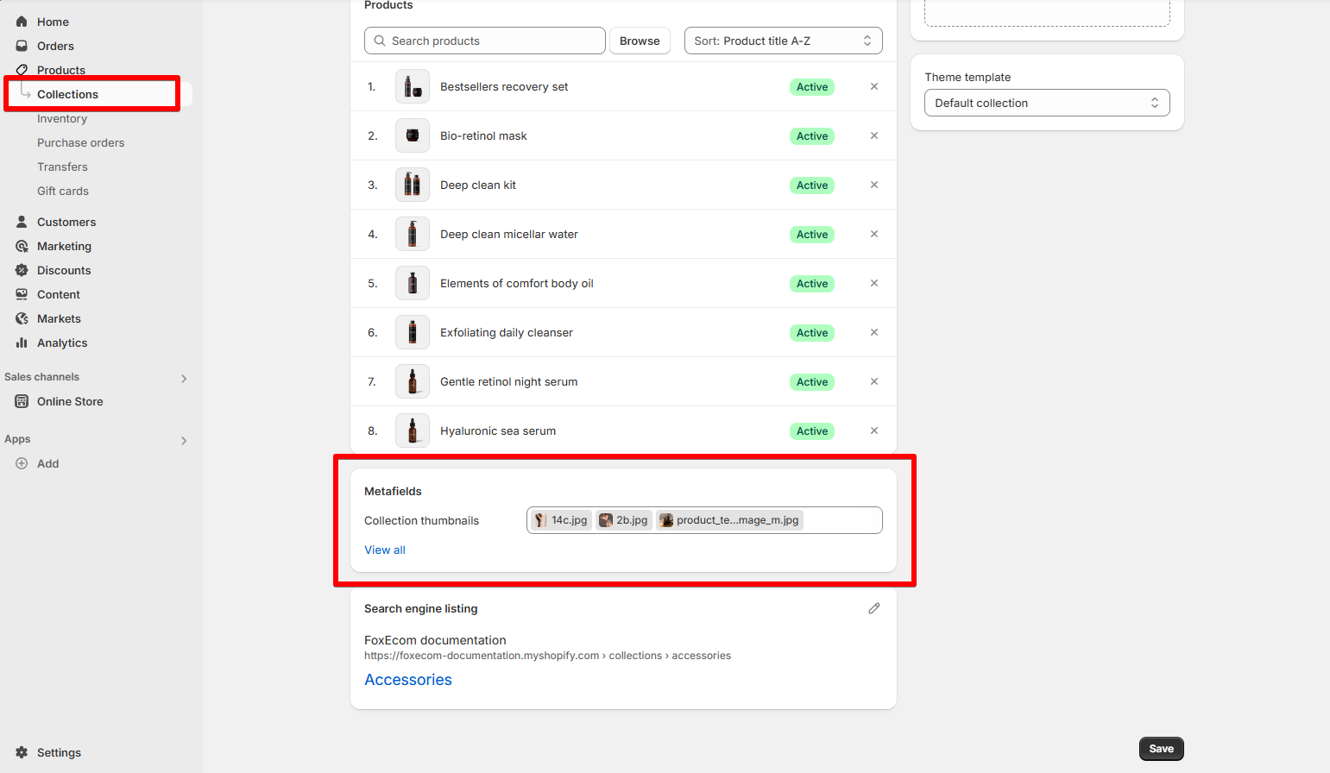Open Inventory submenu item

(x=62, y=118)
